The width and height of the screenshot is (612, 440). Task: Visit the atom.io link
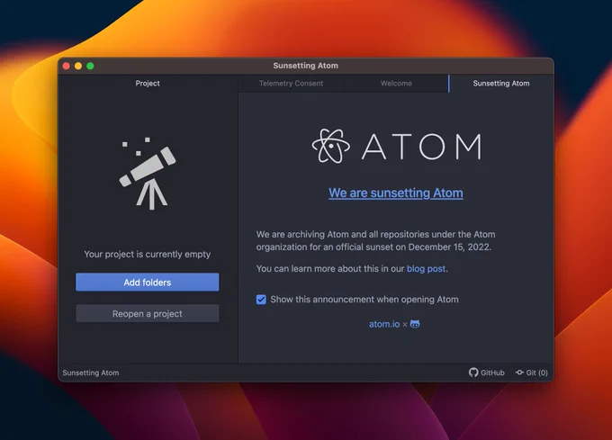384,324
